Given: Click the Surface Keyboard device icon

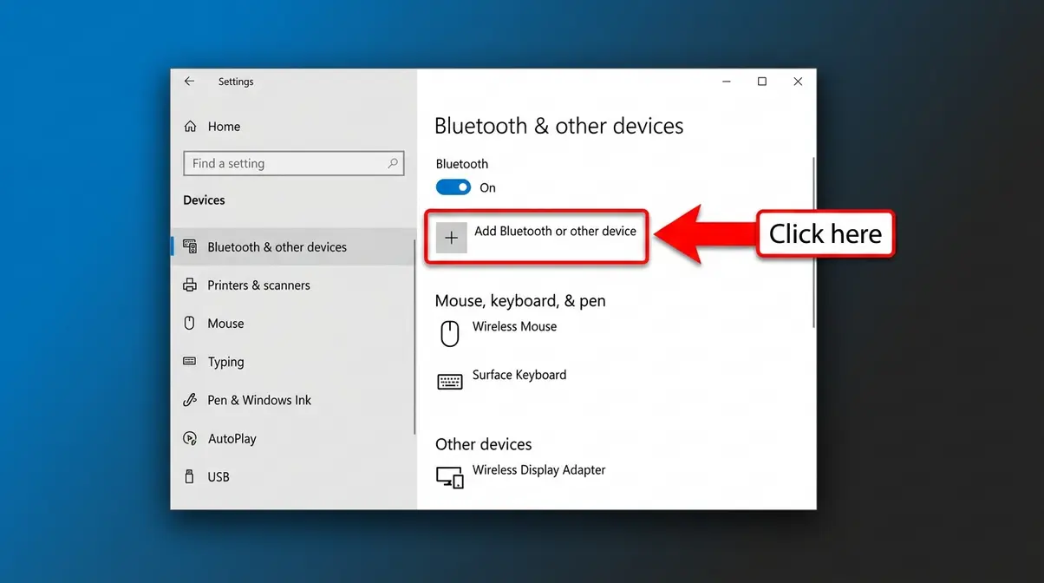Looking at the screenshot, I should point(450,382).
